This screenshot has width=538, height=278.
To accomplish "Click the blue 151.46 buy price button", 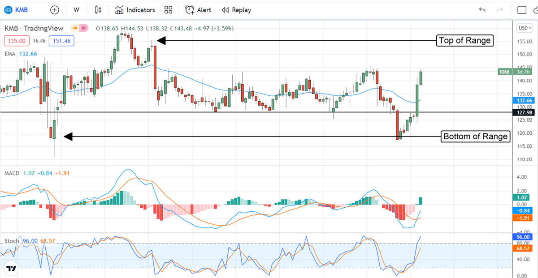I will [x=61, y=41].
